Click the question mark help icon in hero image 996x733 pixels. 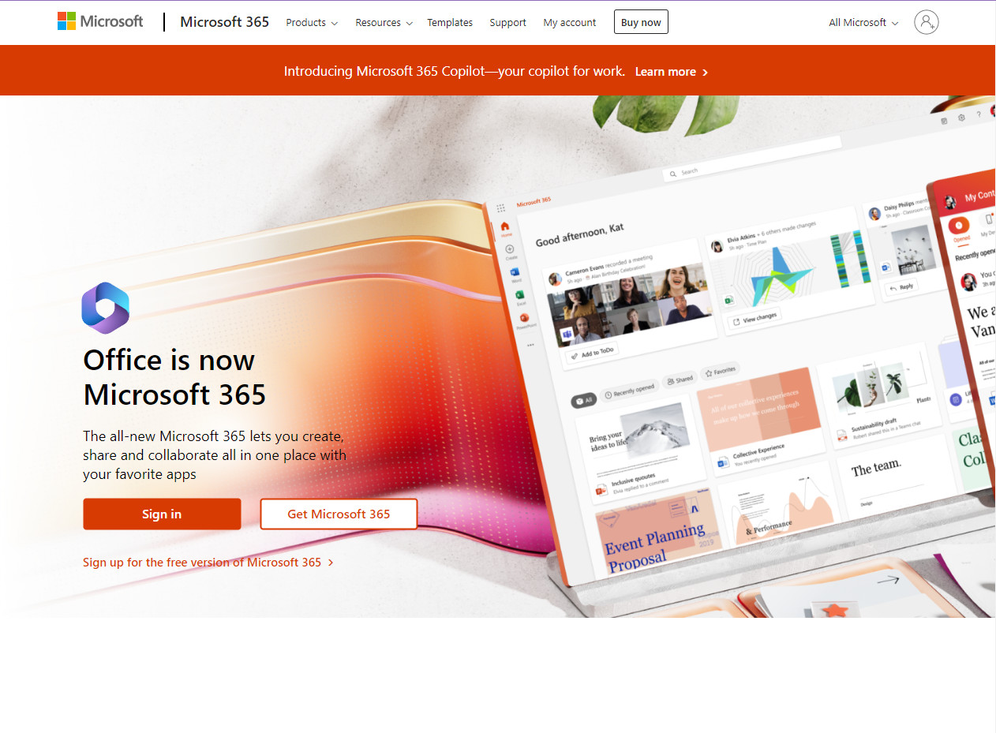[979, 115]
